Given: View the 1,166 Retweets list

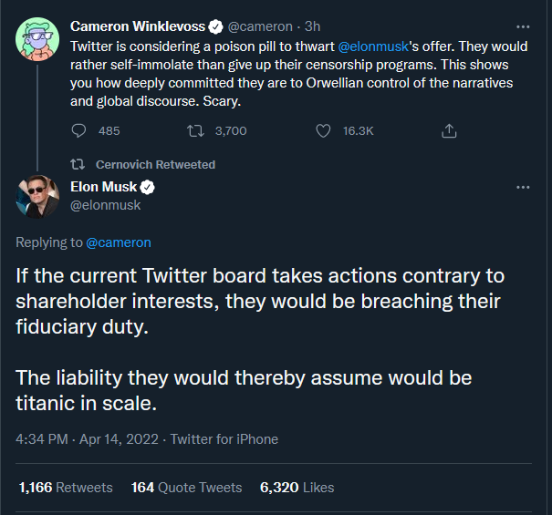Looking at the screenshot, I should coord(66,488).
